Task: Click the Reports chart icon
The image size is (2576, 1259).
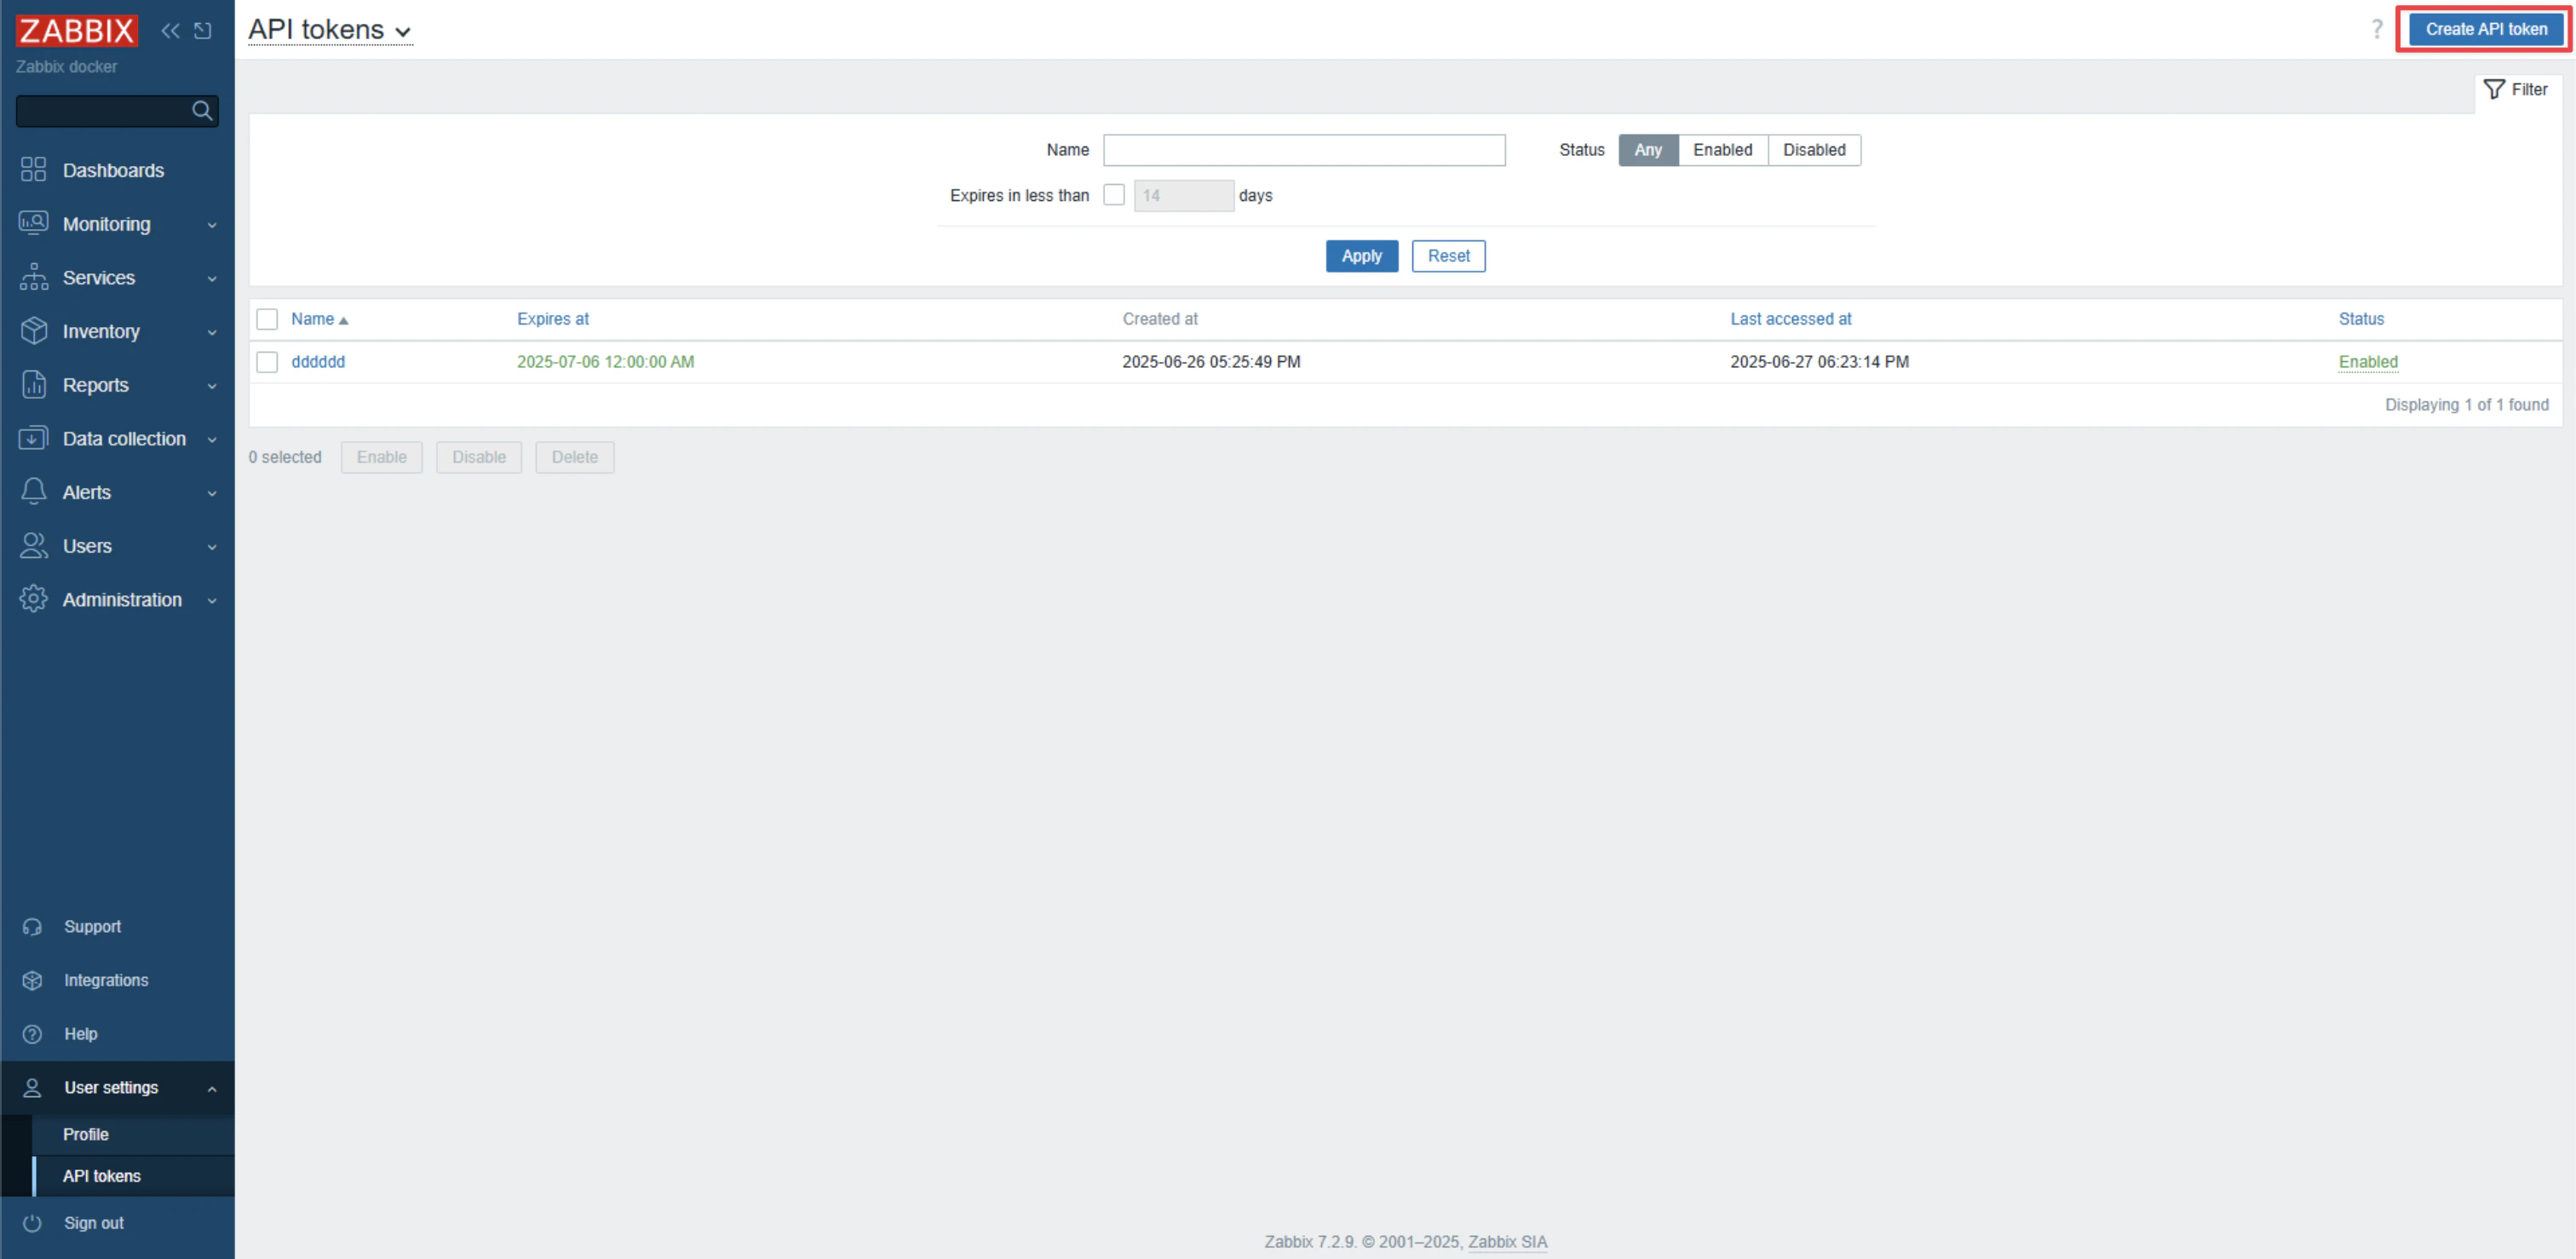Action: 33,385
